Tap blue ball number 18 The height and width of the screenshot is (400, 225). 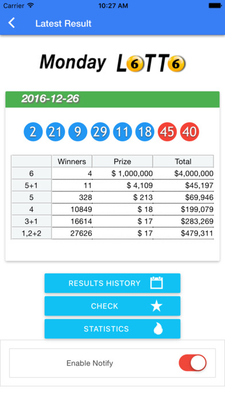click(145, 132)
